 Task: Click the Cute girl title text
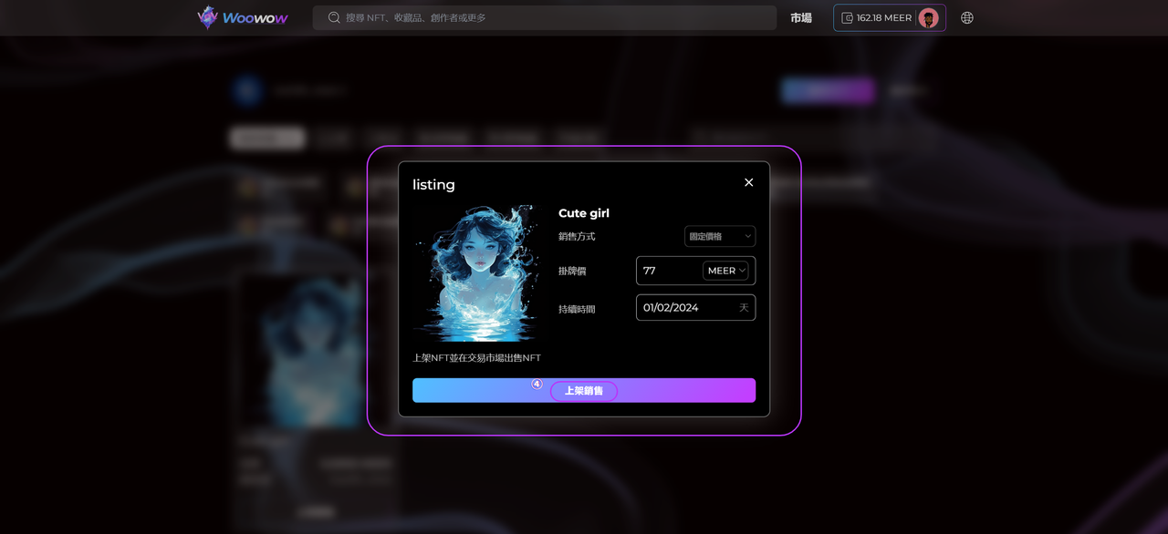click(x=584, y=213)
